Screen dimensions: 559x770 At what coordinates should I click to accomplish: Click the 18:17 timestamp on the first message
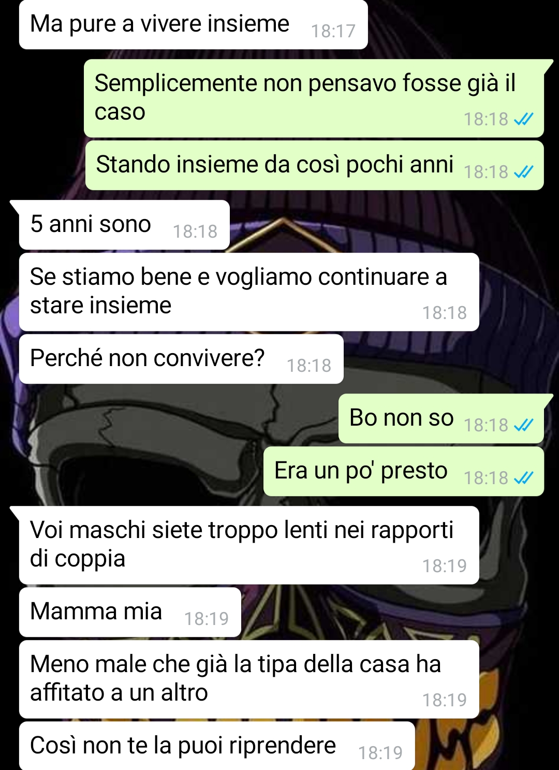tap(333, 31)
